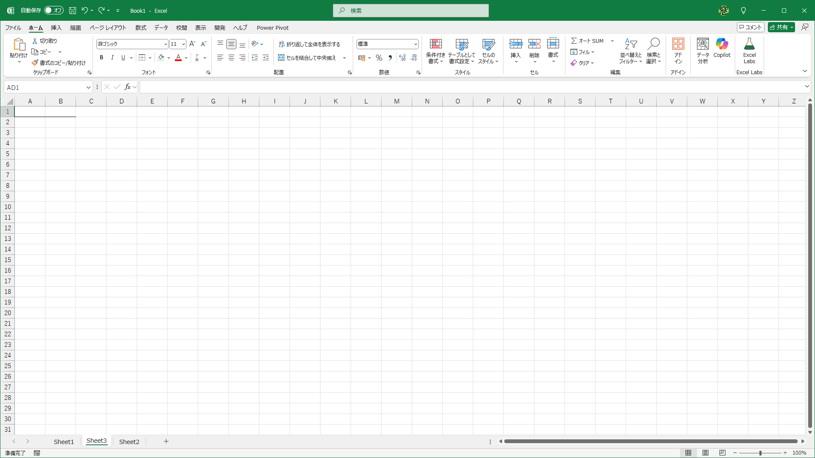
Task: Open the Page Layout ribbon tab
Action: 108,28
